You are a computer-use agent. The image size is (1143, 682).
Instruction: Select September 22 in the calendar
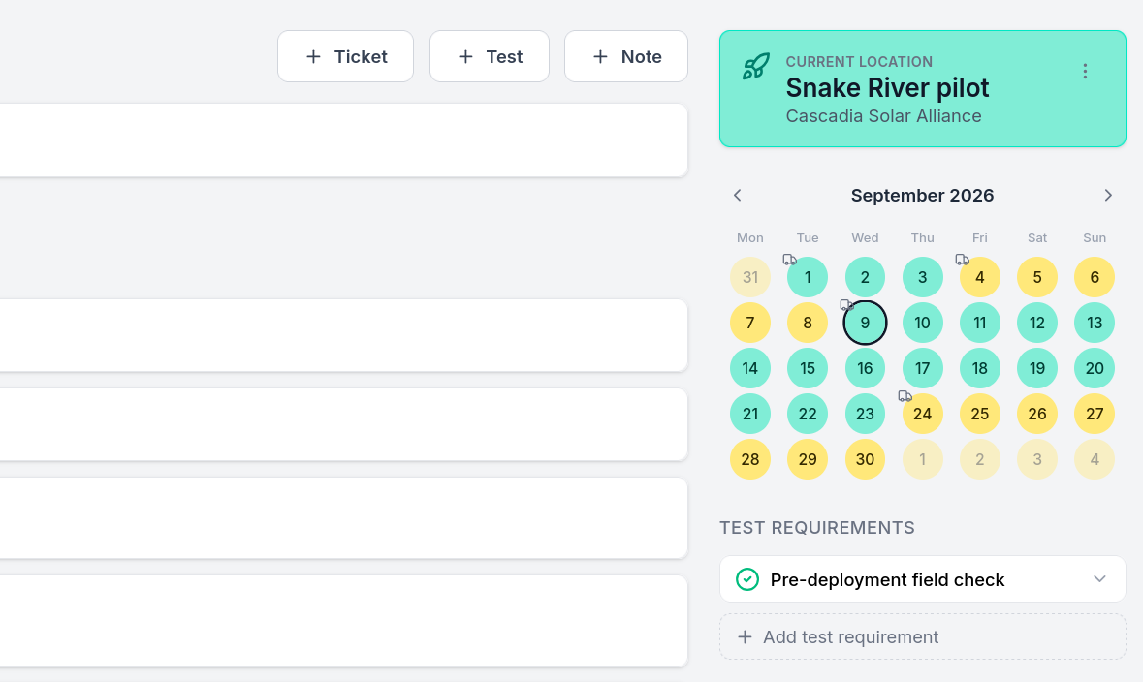point(808,414)
